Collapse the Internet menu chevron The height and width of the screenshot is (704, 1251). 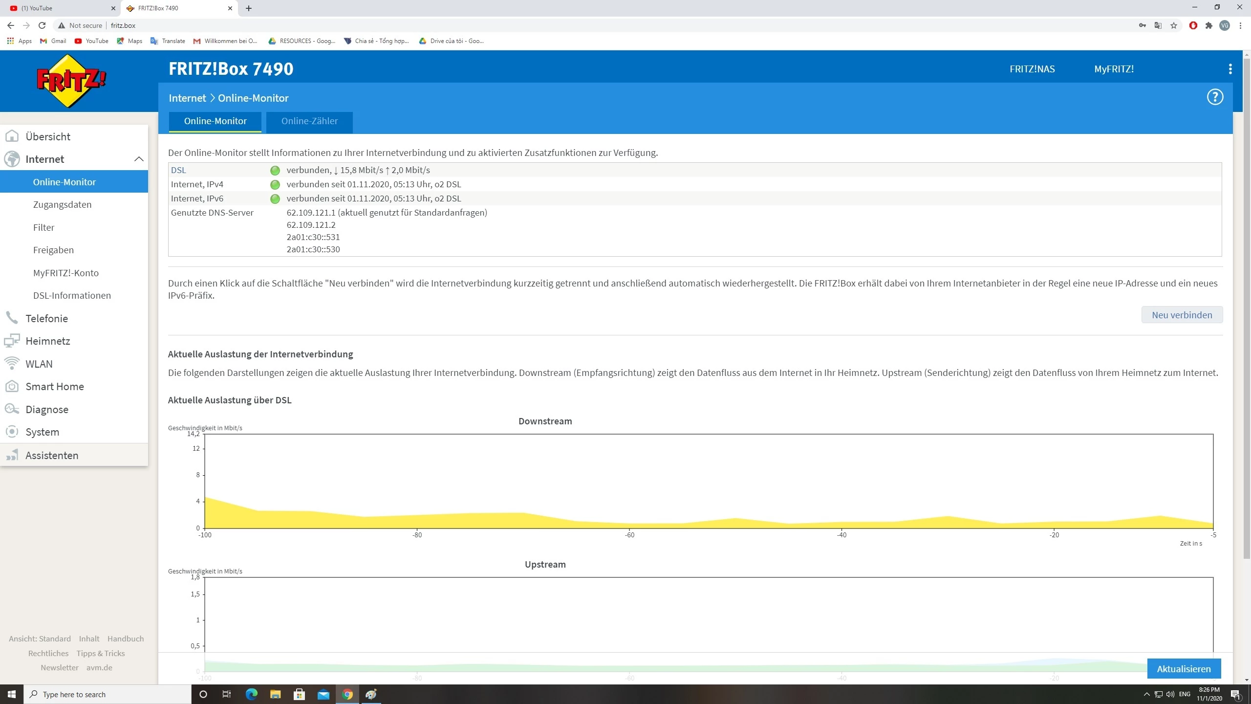139,159
